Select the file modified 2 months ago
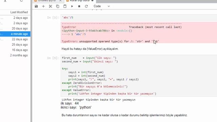This screenshot has width=217, height=122. tap(15, 55)
